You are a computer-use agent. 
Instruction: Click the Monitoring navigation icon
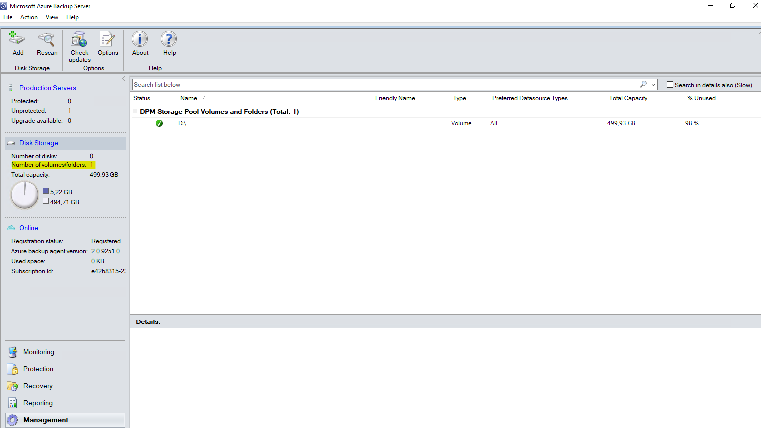pos(13,352)
